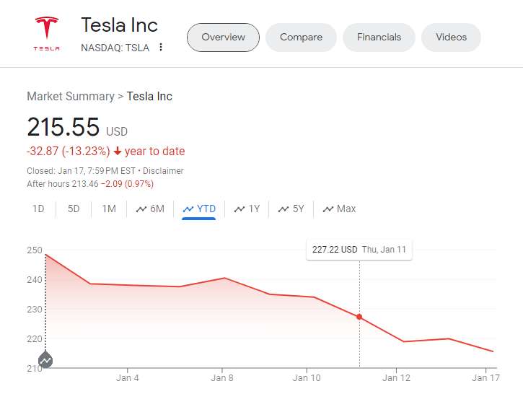523x394 pixels.
Task: Select the 1D time range
Action: click(38, 209)
